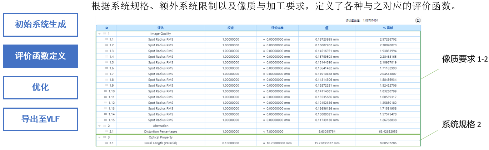Open the 初始系统生成 step
Image resolution: width=489 pixels, height=150 pixels.
[40, 25]
